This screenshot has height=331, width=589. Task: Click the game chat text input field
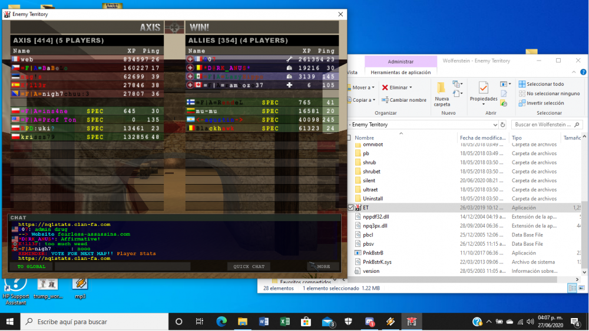click(x=123, y=266)
